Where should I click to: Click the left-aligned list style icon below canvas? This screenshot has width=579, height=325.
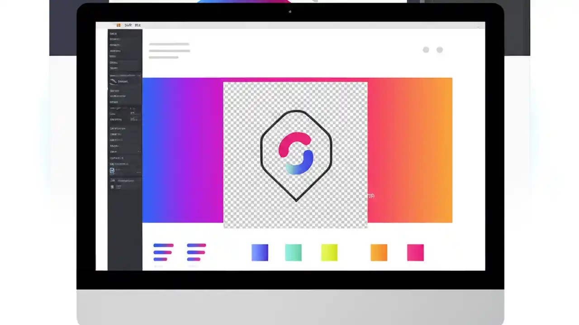[x=163, y=252]
